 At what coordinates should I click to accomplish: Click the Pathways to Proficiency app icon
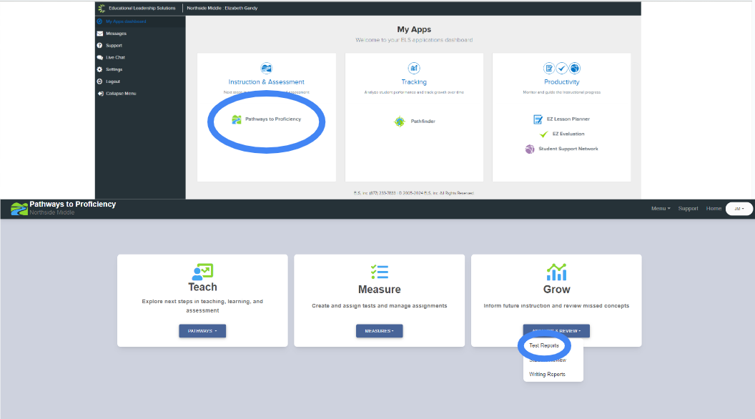pyautogui.click(x=237, y=119)
